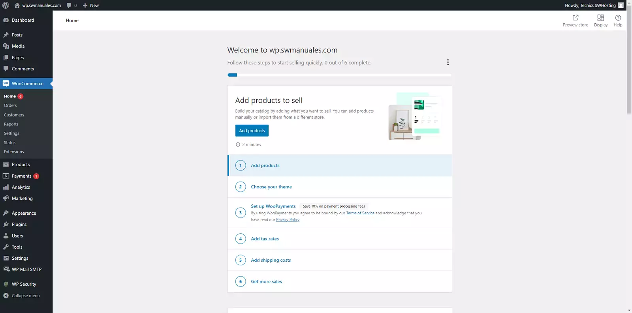Click the setup progress bar

click(x=339, y=75)
